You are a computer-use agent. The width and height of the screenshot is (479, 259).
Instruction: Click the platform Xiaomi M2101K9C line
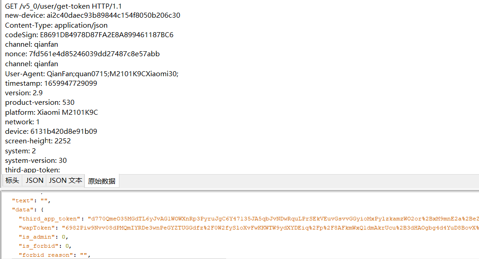click(51, 112)
